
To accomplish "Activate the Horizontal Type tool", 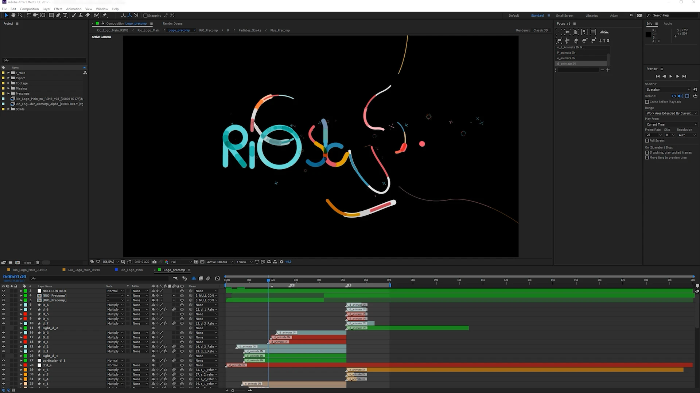I will tap(65, 15).
